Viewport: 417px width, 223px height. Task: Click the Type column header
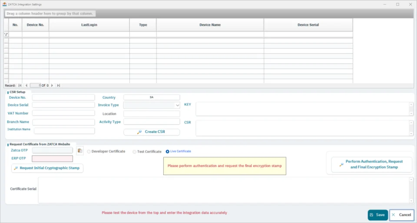coord(143,25)
